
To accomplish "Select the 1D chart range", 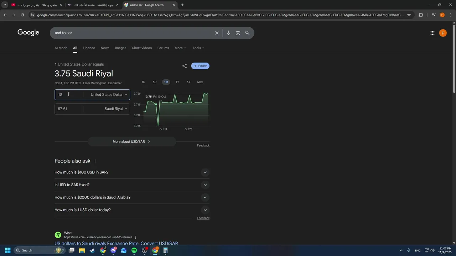I will pos(144,82).
